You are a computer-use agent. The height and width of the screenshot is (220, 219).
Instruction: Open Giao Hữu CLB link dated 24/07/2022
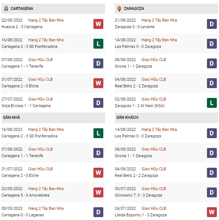[x=154, y=208]
